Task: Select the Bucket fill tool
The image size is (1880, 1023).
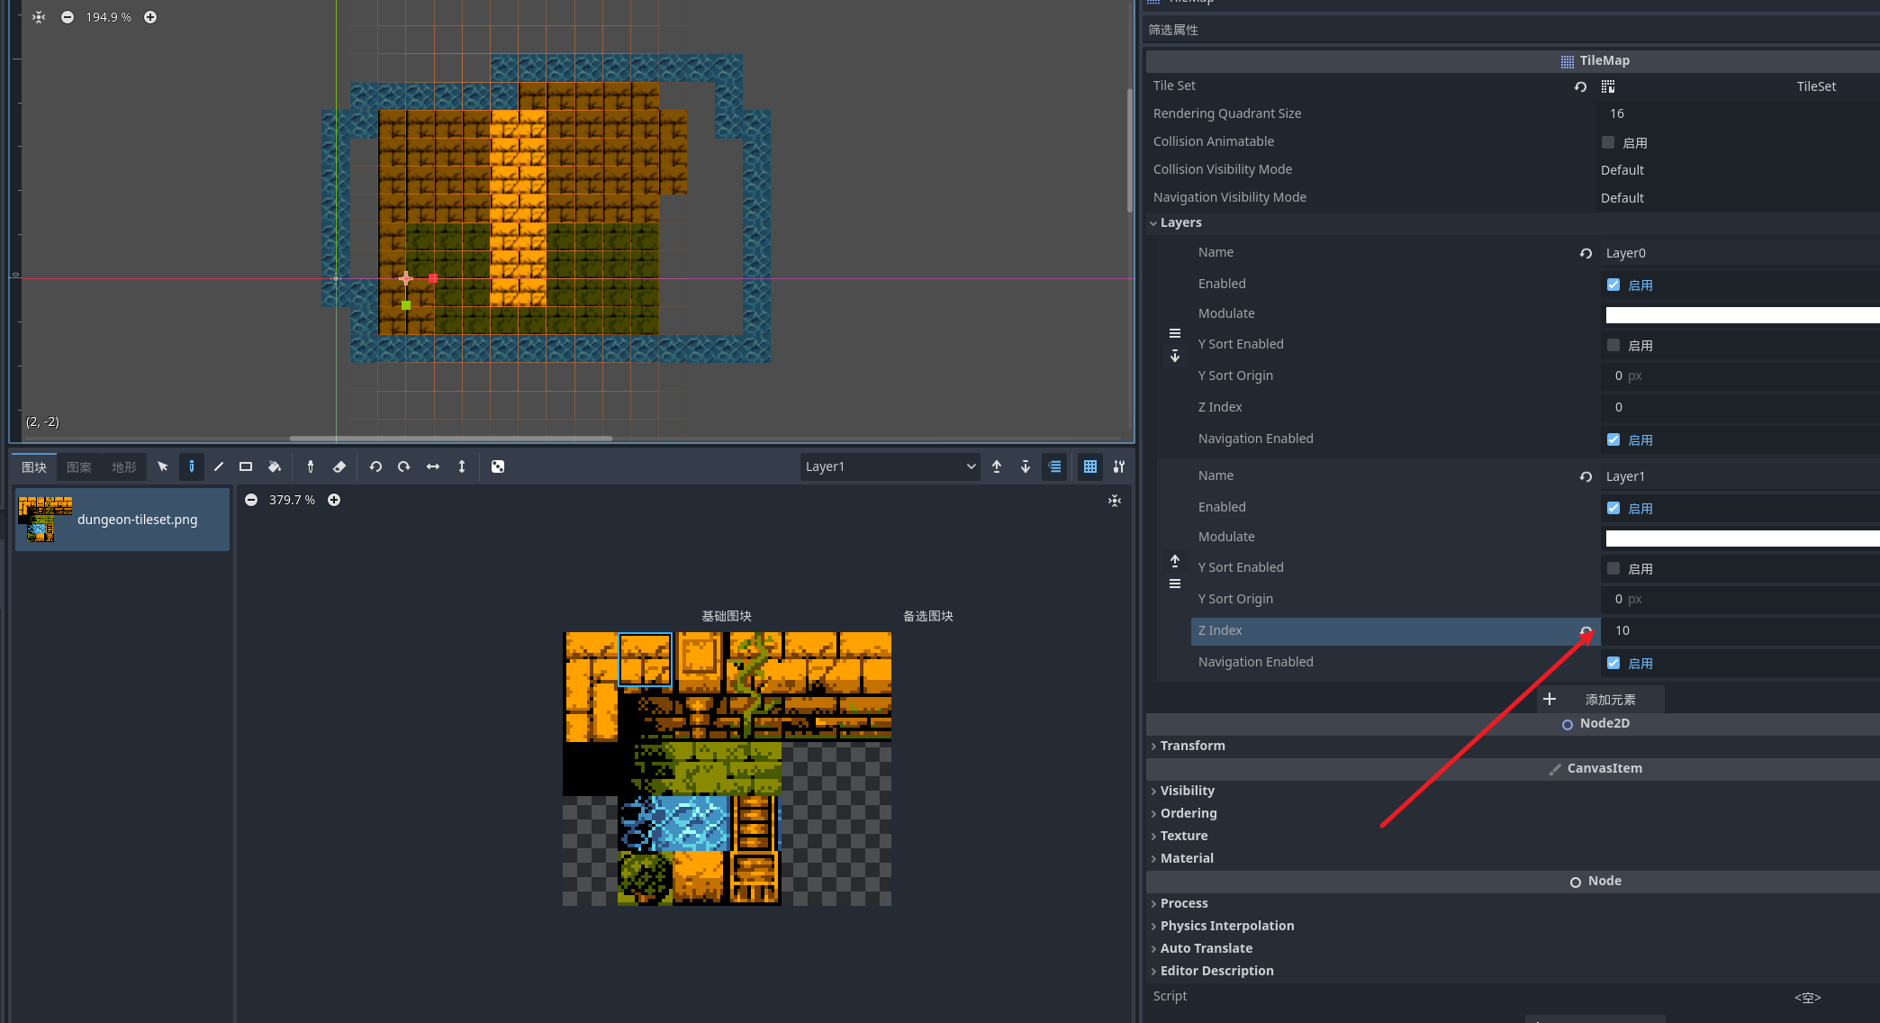Action: pyautogui.click(x=275, y=466)
